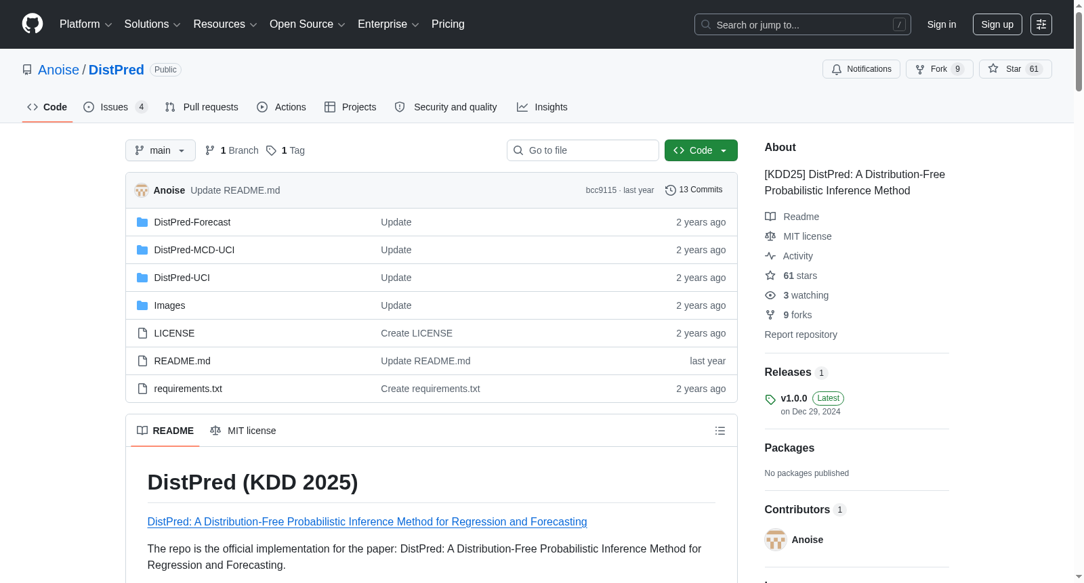This screenshot has height=583, width=1084.
Task: Open the DistPred-UCI folder
Action: tap(182, 278)
